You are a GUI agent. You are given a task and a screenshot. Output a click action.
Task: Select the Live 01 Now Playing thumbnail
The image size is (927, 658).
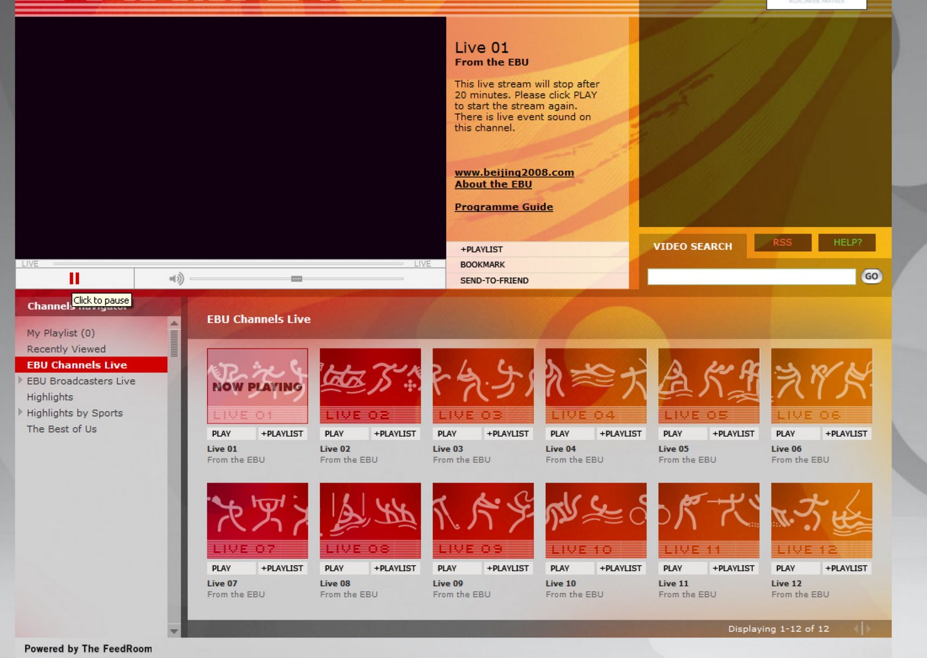pos(257,386)
